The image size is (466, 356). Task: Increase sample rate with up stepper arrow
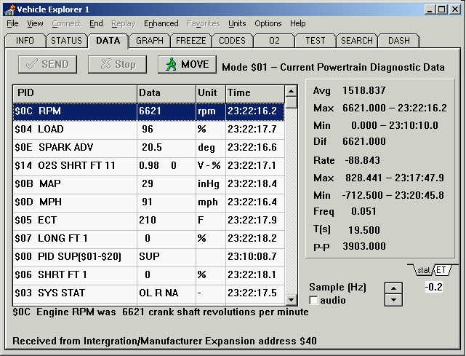coord(393,288)
